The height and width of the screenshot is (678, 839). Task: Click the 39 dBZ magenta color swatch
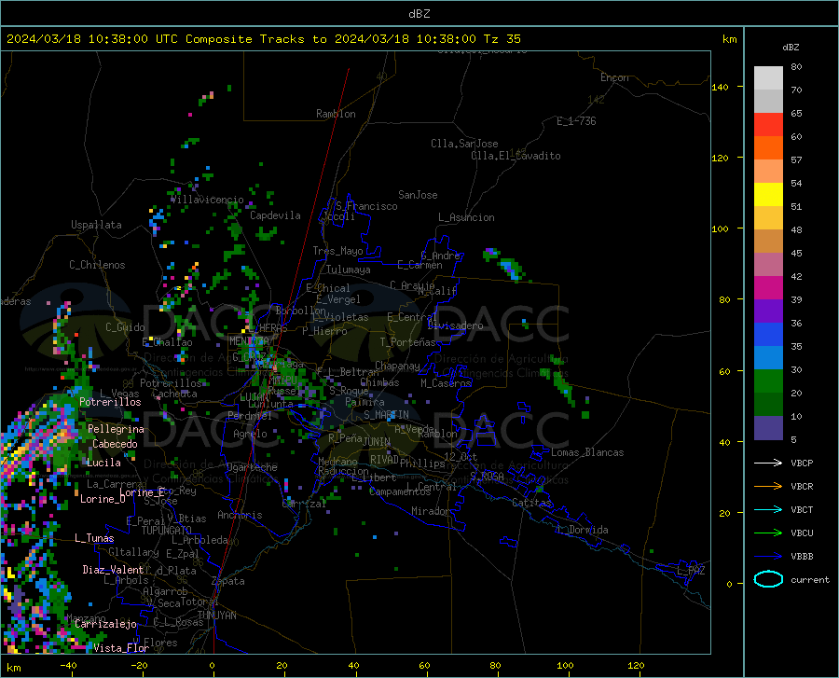(x=768, y=288)
